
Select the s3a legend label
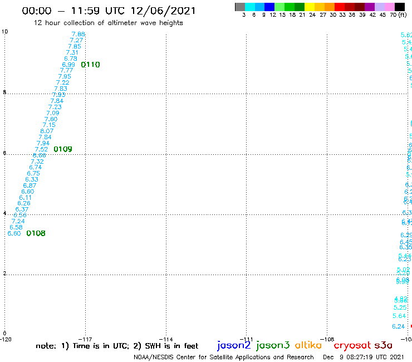pyautogui.click(x=383, y=345)
